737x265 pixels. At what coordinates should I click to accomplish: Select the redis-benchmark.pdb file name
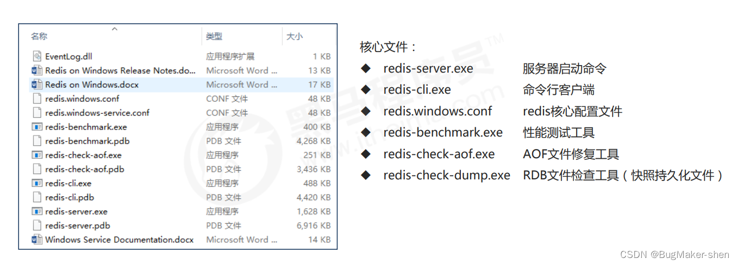pos(88,141)
